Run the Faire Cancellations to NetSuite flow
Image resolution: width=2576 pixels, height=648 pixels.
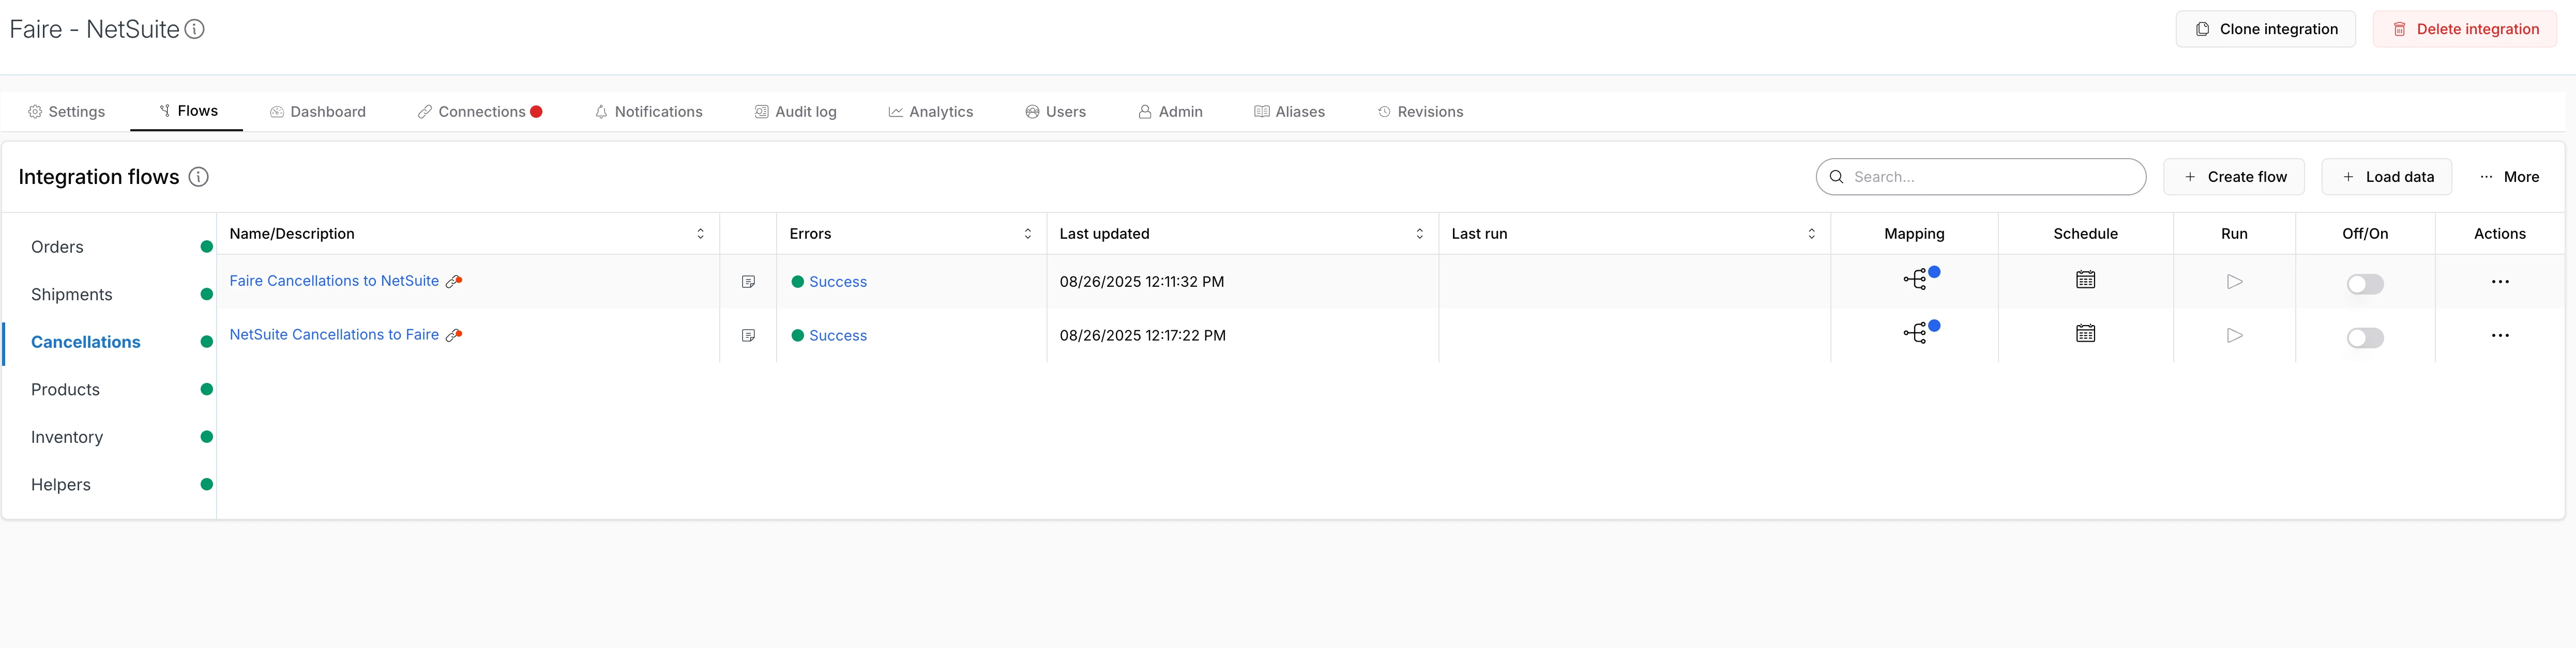(2234, 282)
